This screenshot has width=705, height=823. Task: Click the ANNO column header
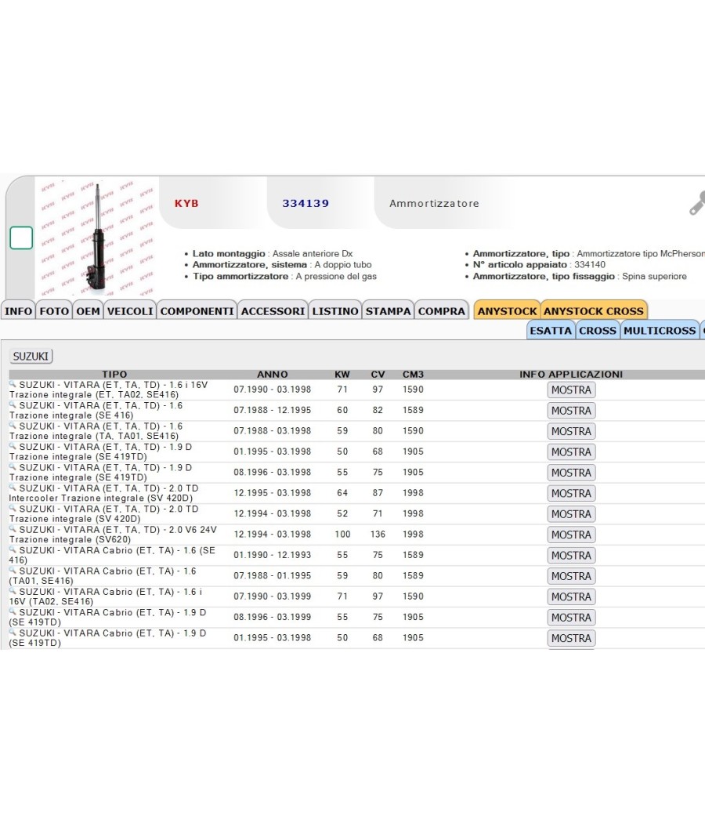coord(273,374)
